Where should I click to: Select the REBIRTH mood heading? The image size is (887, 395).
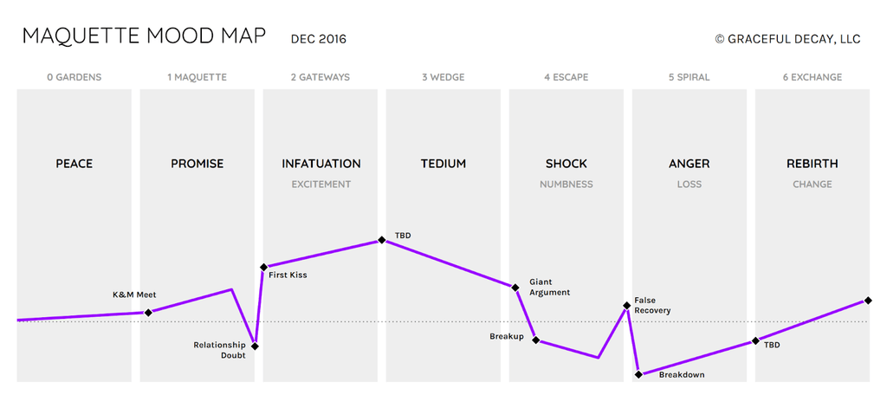[812, 164]
